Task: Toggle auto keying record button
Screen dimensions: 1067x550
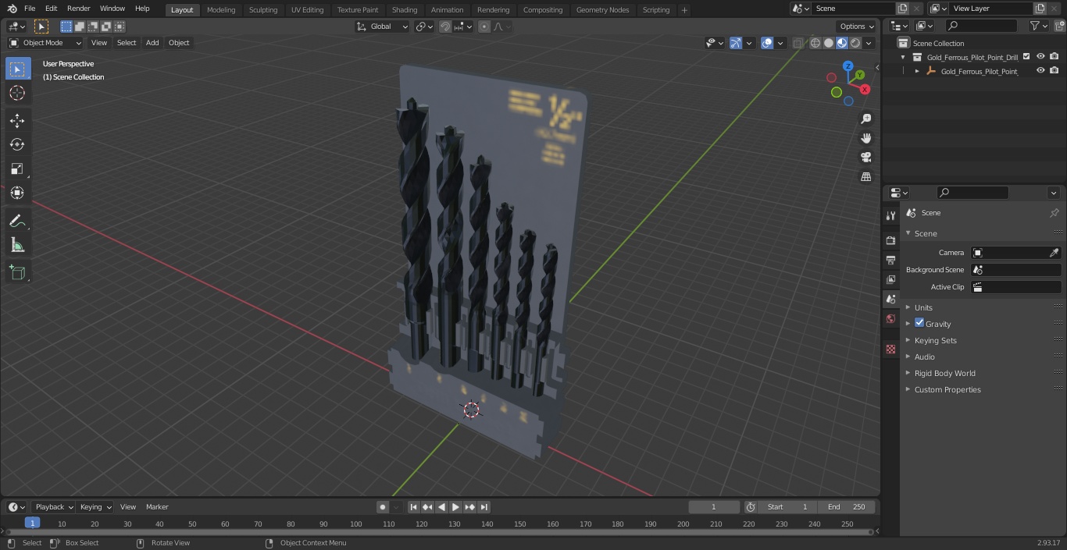Action: click(383, 507)
